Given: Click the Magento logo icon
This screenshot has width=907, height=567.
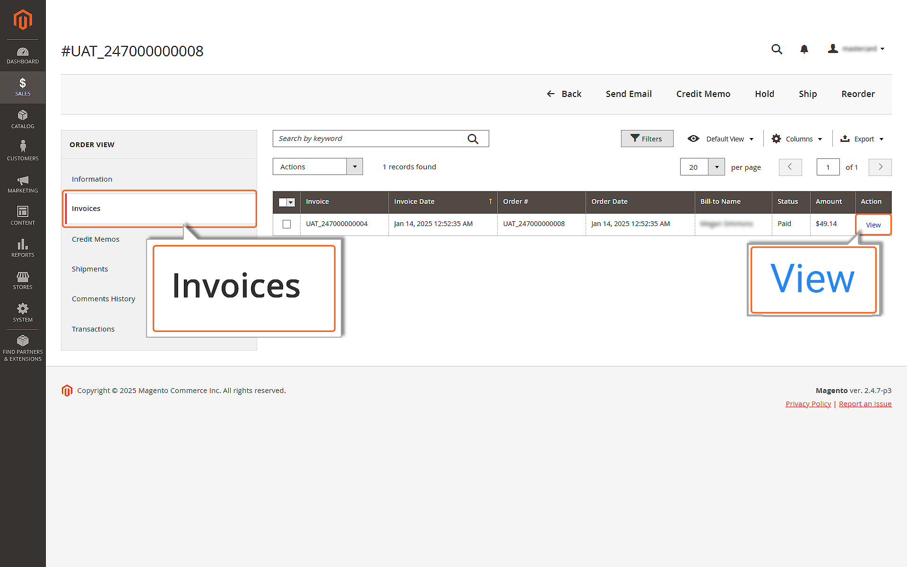Looking at the screenshot, I should coord(23,19).
